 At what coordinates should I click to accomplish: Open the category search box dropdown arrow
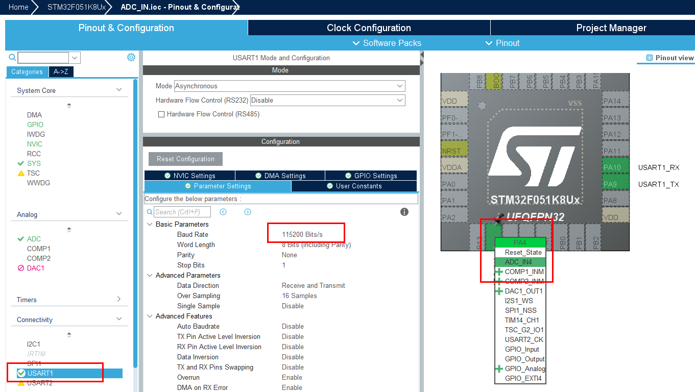click(75, 58)
